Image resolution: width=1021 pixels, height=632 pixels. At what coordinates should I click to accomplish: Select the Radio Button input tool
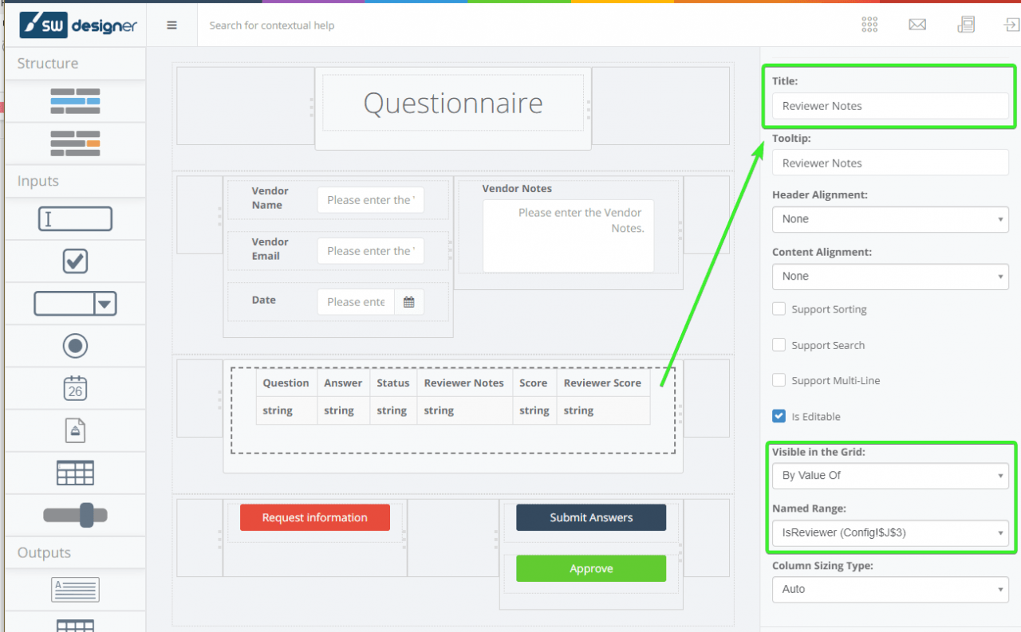click(x=75, y=345)
